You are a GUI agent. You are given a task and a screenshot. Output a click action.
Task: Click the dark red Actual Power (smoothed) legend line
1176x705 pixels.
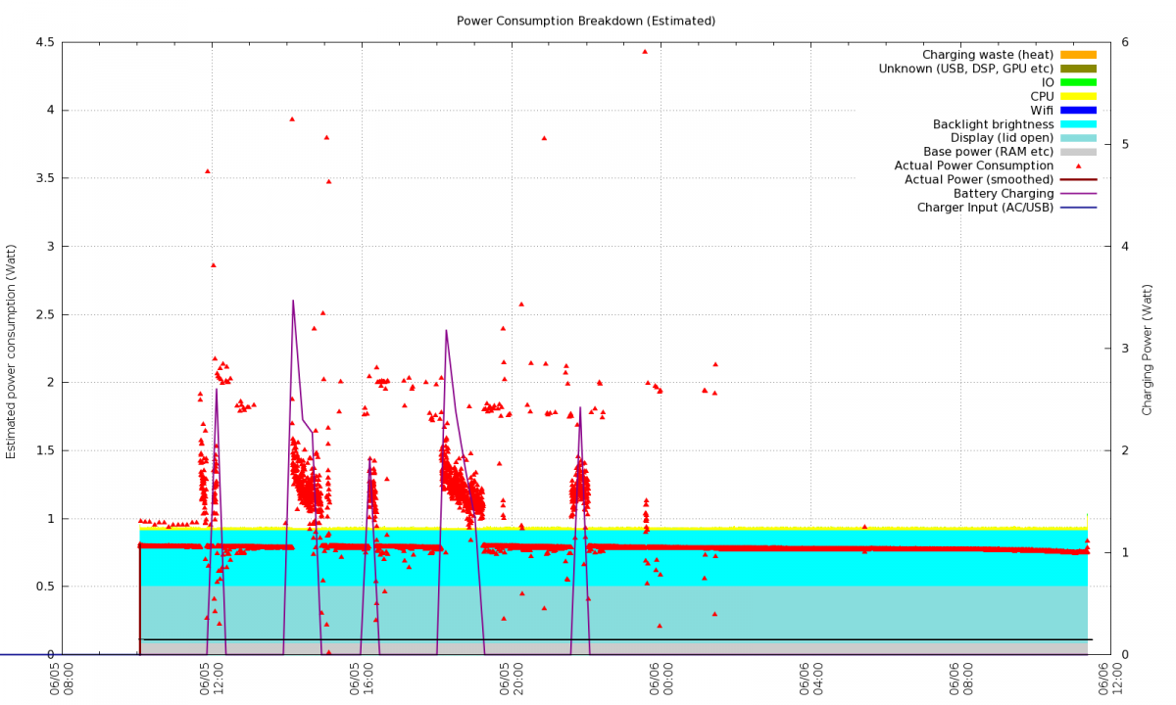tap(1078, 180)
